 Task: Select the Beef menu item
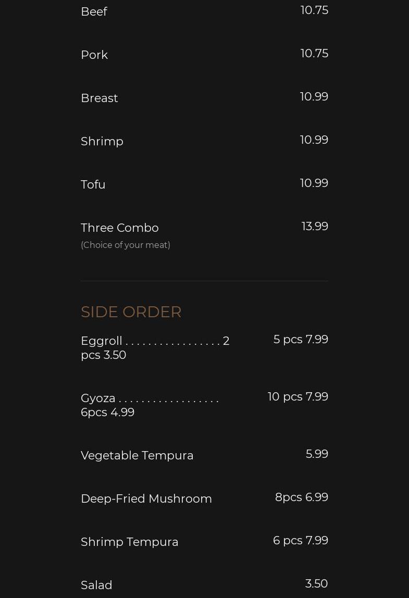click(x=94, y=11)
